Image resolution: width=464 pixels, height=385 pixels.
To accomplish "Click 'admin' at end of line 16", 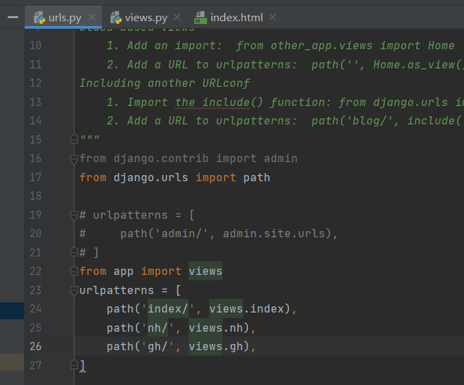I will click(281, 159).
